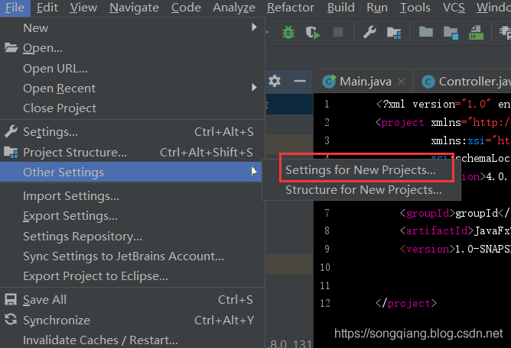
Task: Click the version tag on line 9
Action: 428,249
